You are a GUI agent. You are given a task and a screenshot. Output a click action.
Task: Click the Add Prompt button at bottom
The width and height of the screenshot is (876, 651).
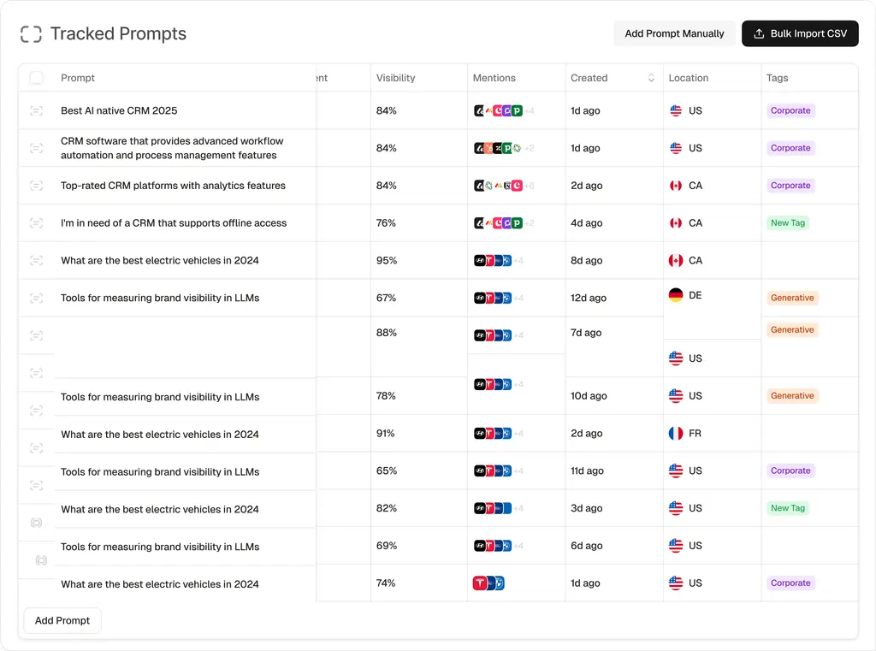pyautogui.click(x=62, y=621)
